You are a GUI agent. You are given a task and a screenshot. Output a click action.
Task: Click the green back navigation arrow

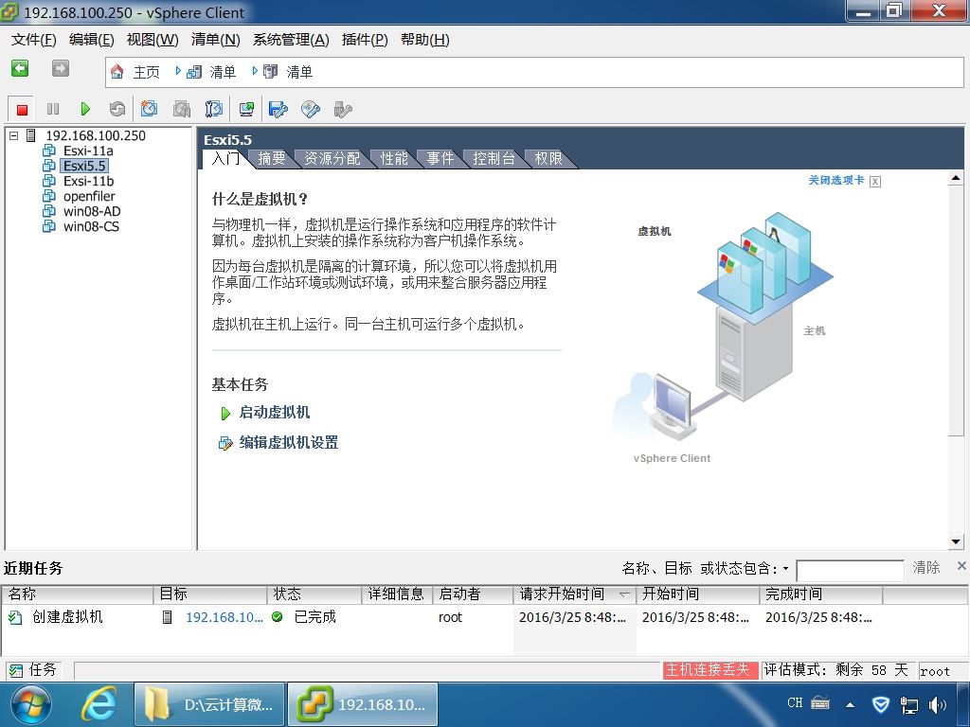(x=20, y=68)
